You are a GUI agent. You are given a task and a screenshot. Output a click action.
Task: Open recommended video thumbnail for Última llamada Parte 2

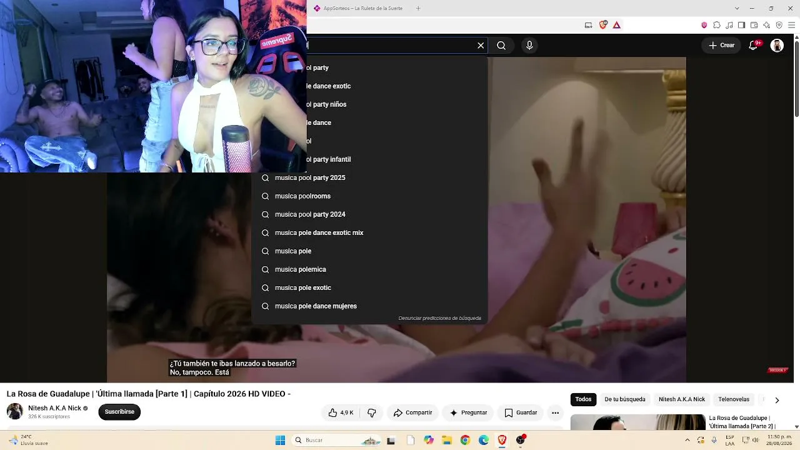pyautogui.click(x=637, y=422)
